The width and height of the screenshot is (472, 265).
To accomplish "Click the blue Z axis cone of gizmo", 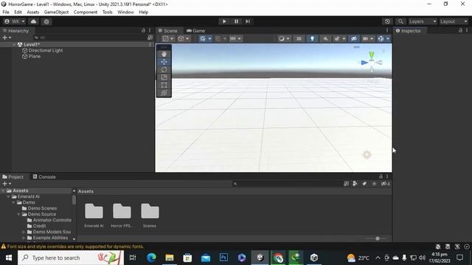I will 364,63.
